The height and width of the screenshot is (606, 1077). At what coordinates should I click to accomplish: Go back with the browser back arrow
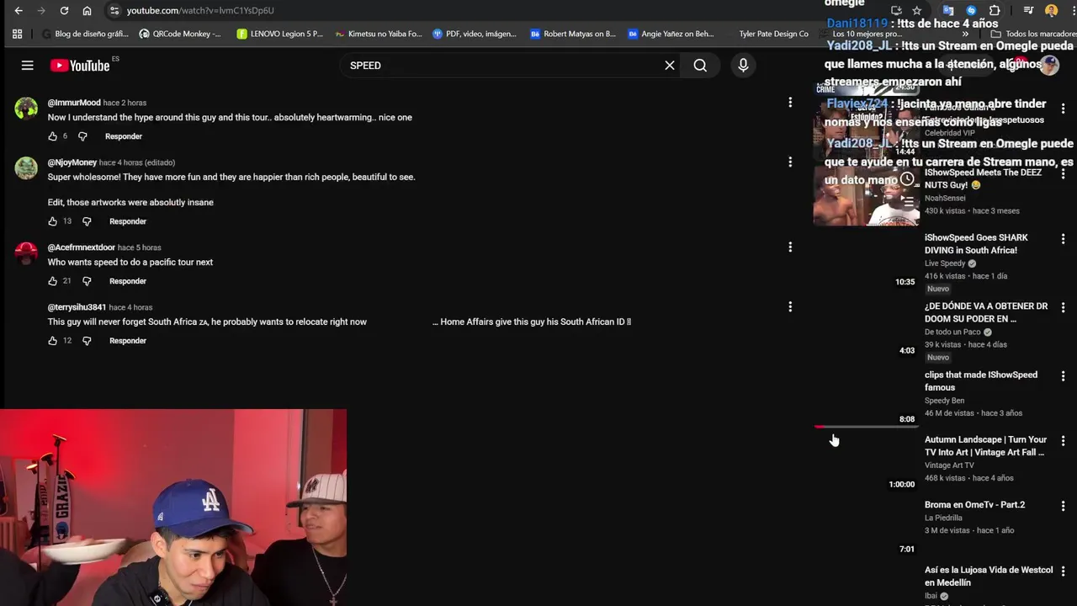point(19,10)
